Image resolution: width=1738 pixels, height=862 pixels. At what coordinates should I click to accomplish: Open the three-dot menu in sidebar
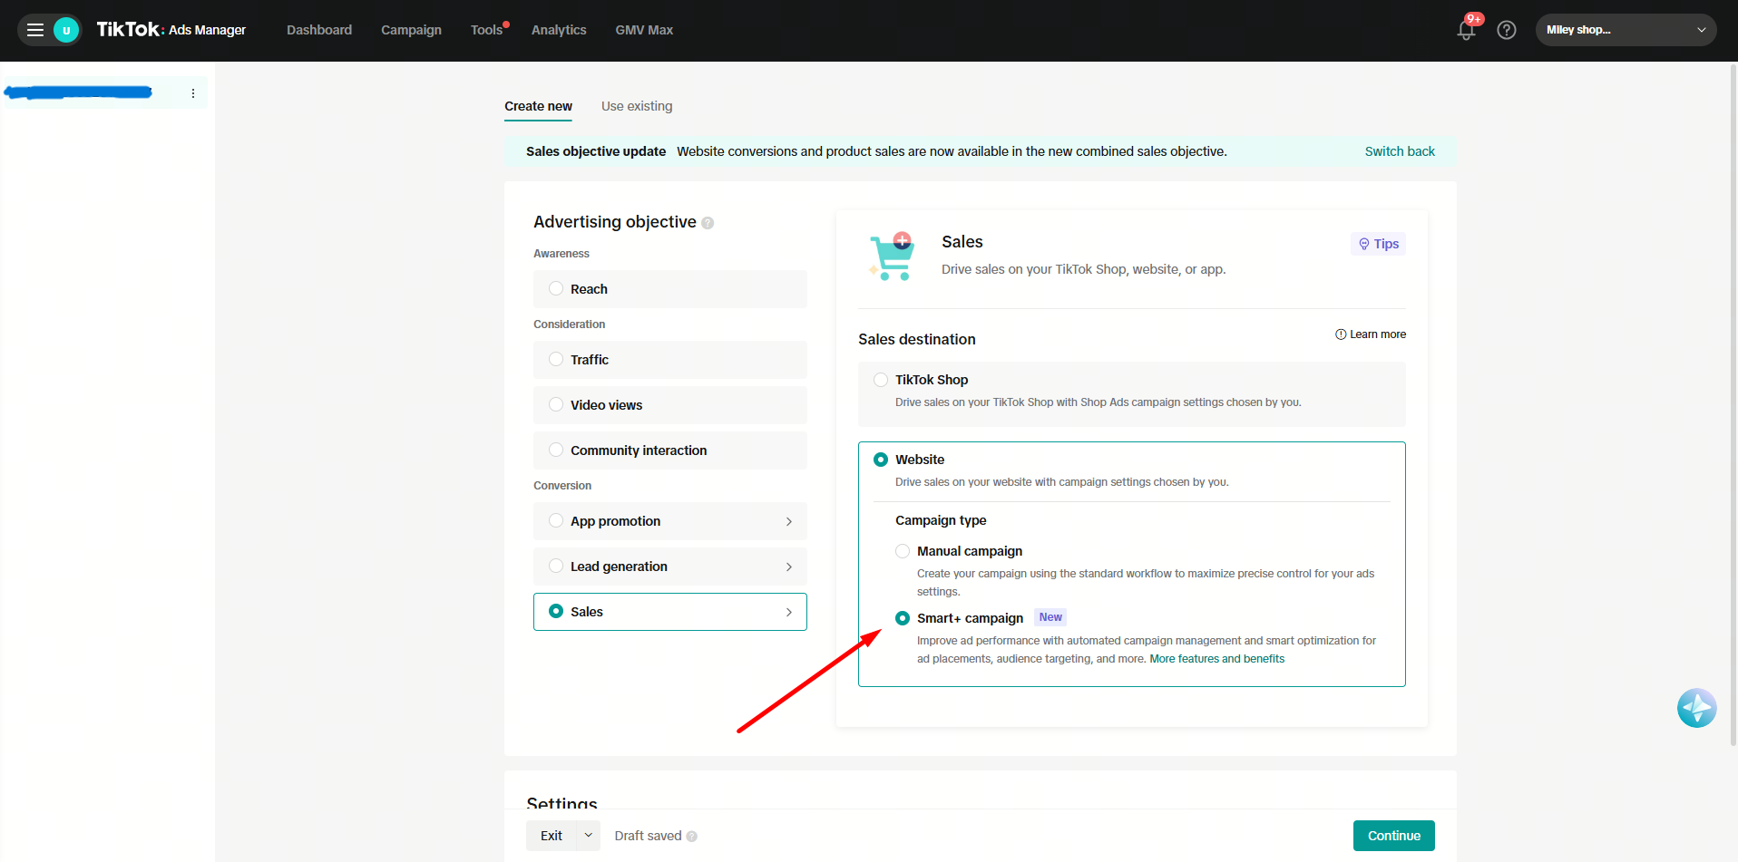point(193,93)
